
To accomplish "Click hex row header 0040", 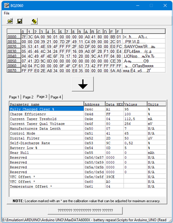I will click(14, 56).
